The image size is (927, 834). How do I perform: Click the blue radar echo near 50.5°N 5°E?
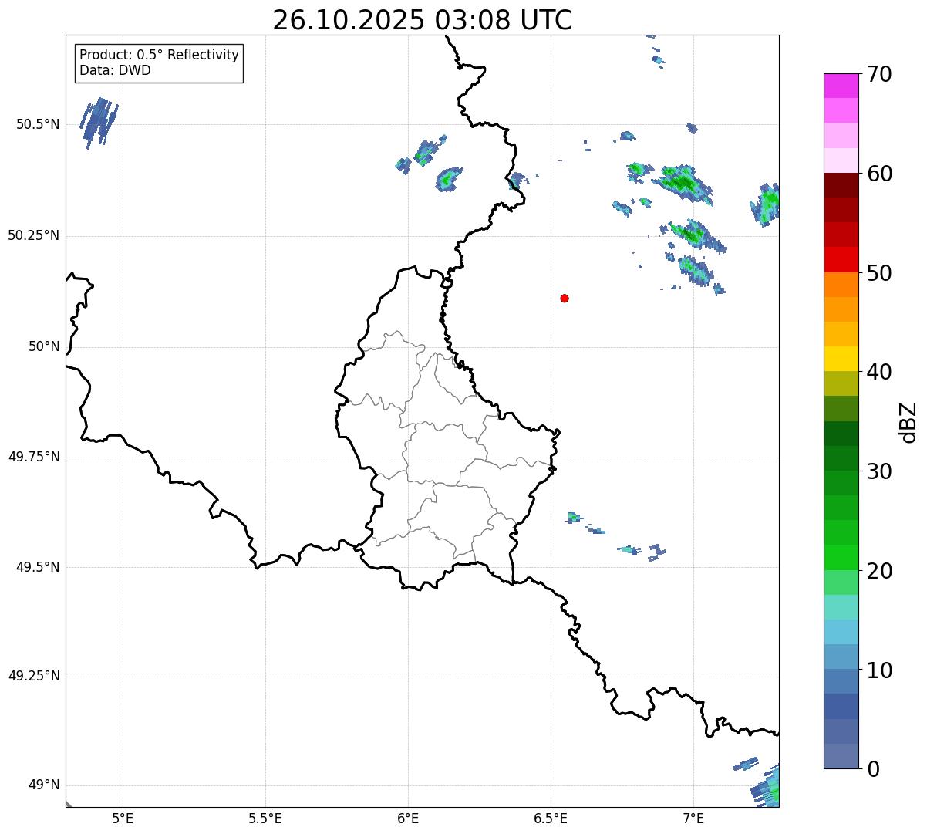pyautogui.click(x=99, y=122)
